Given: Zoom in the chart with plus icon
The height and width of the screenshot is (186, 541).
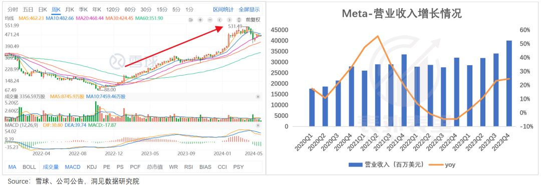Looking at the screenshot, I should tap(200, 20).
